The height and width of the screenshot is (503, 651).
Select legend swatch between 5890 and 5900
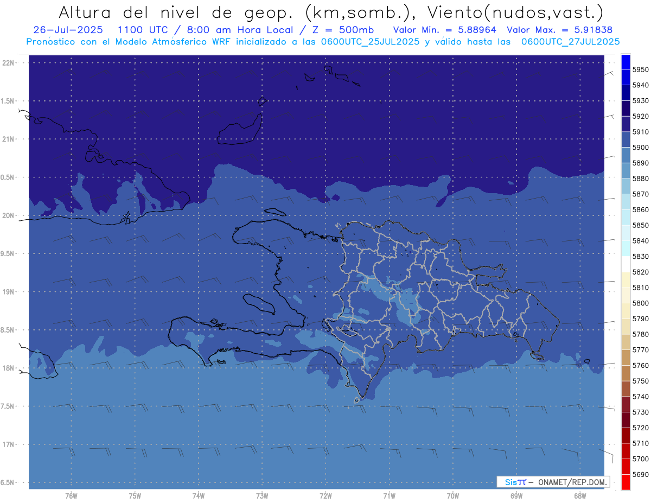[x=626, y=155]
